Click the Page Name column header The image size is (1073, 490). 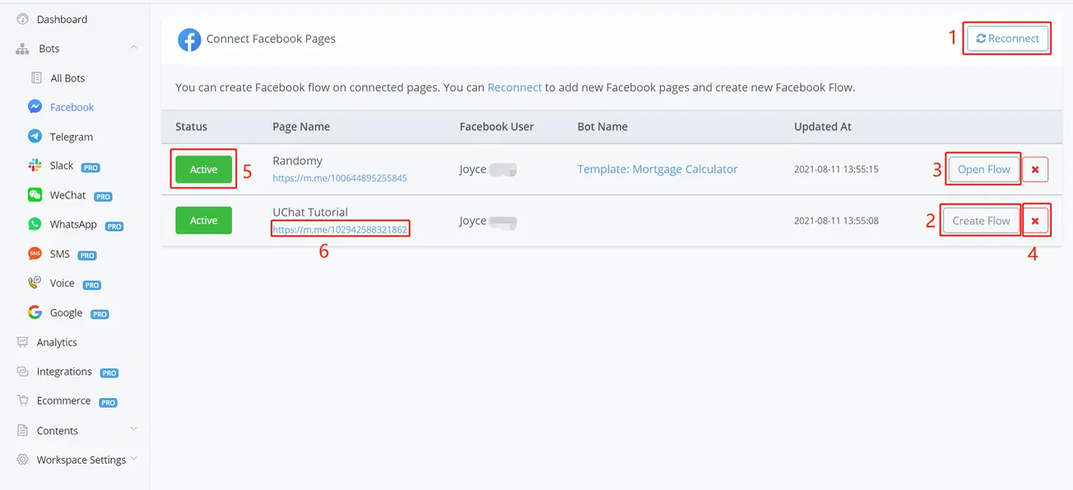(301, 127)
